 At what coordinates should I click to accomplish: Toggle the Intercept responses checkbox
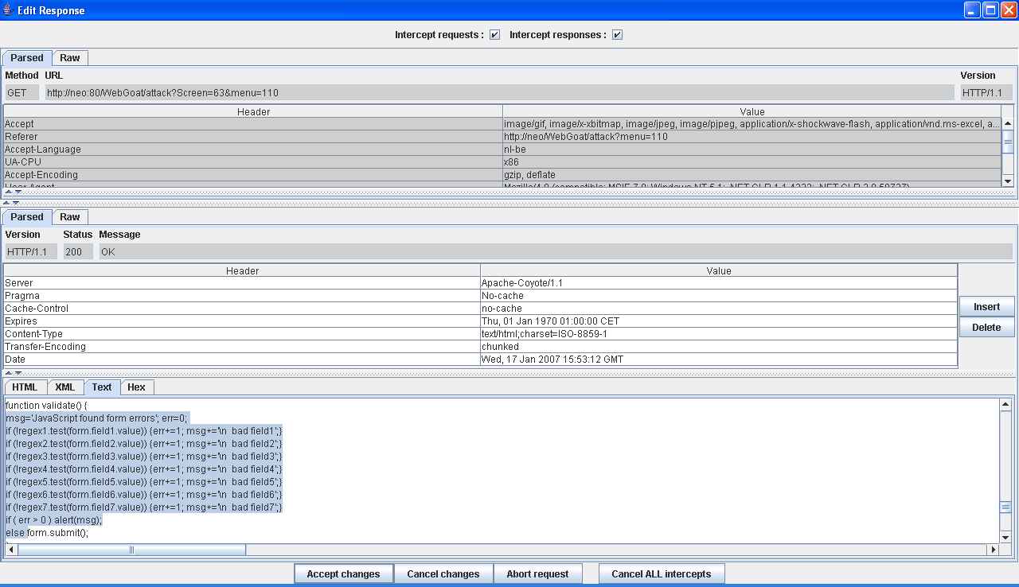pos(617,35)
